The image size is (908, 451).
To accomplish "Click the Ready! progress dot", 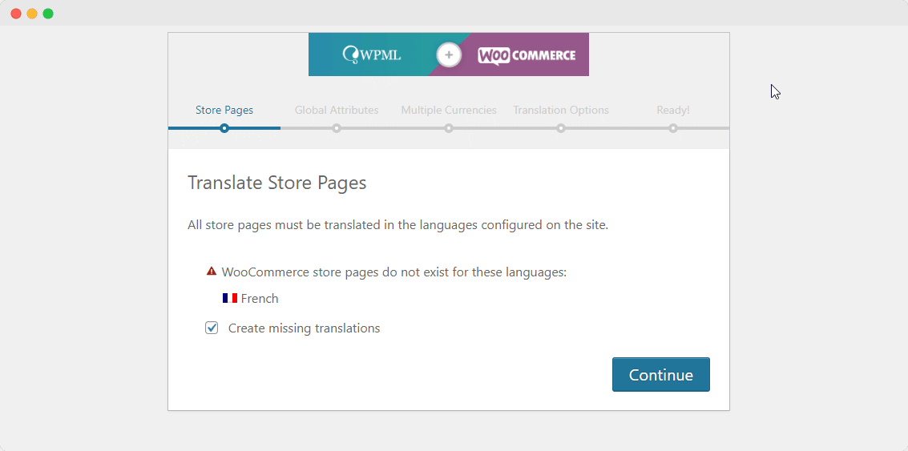I will (x=673, y=128).
